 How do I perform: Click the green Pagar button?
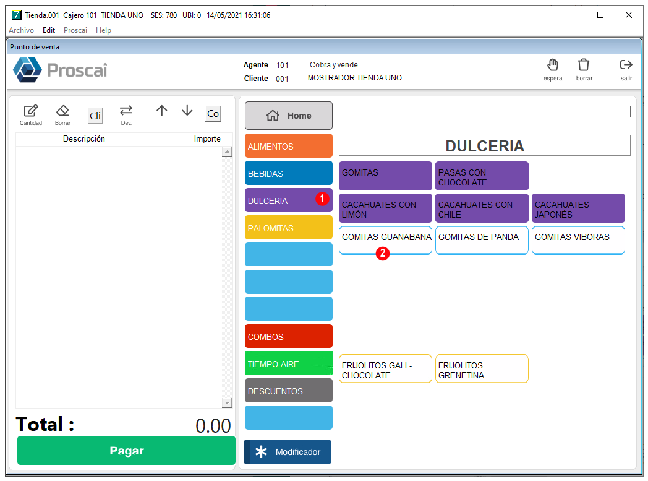tap(127, 451)
